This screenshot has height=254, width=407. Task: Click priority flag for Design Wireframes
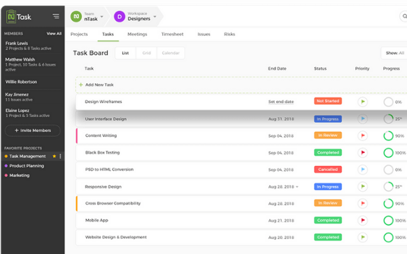[363, 102]
